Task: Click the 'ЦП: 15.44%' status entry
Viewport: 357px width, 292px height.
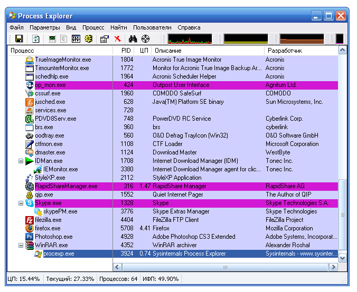Action: 24,279
